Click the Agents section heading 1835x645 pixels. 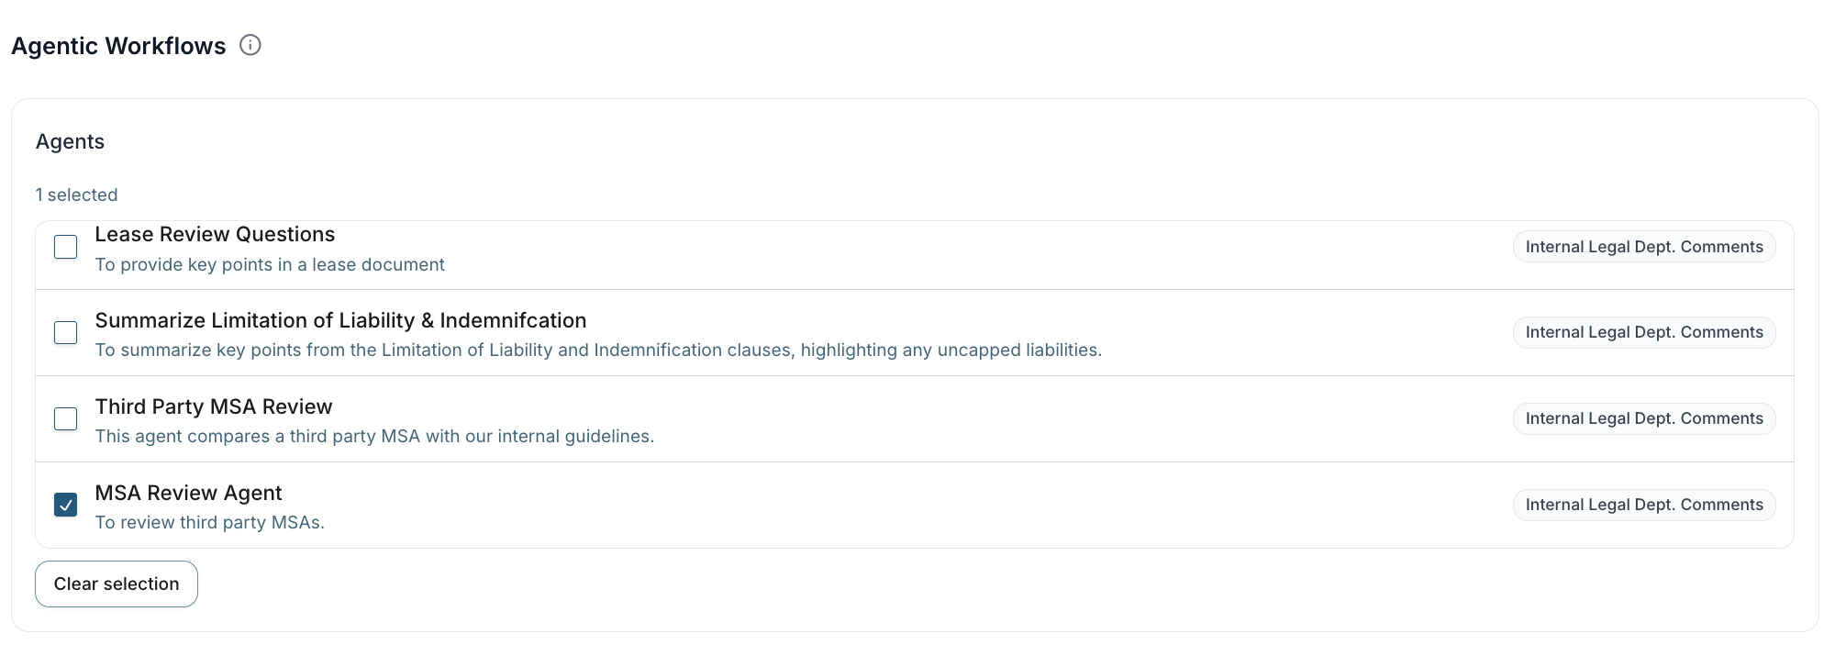tap(70, 141)
